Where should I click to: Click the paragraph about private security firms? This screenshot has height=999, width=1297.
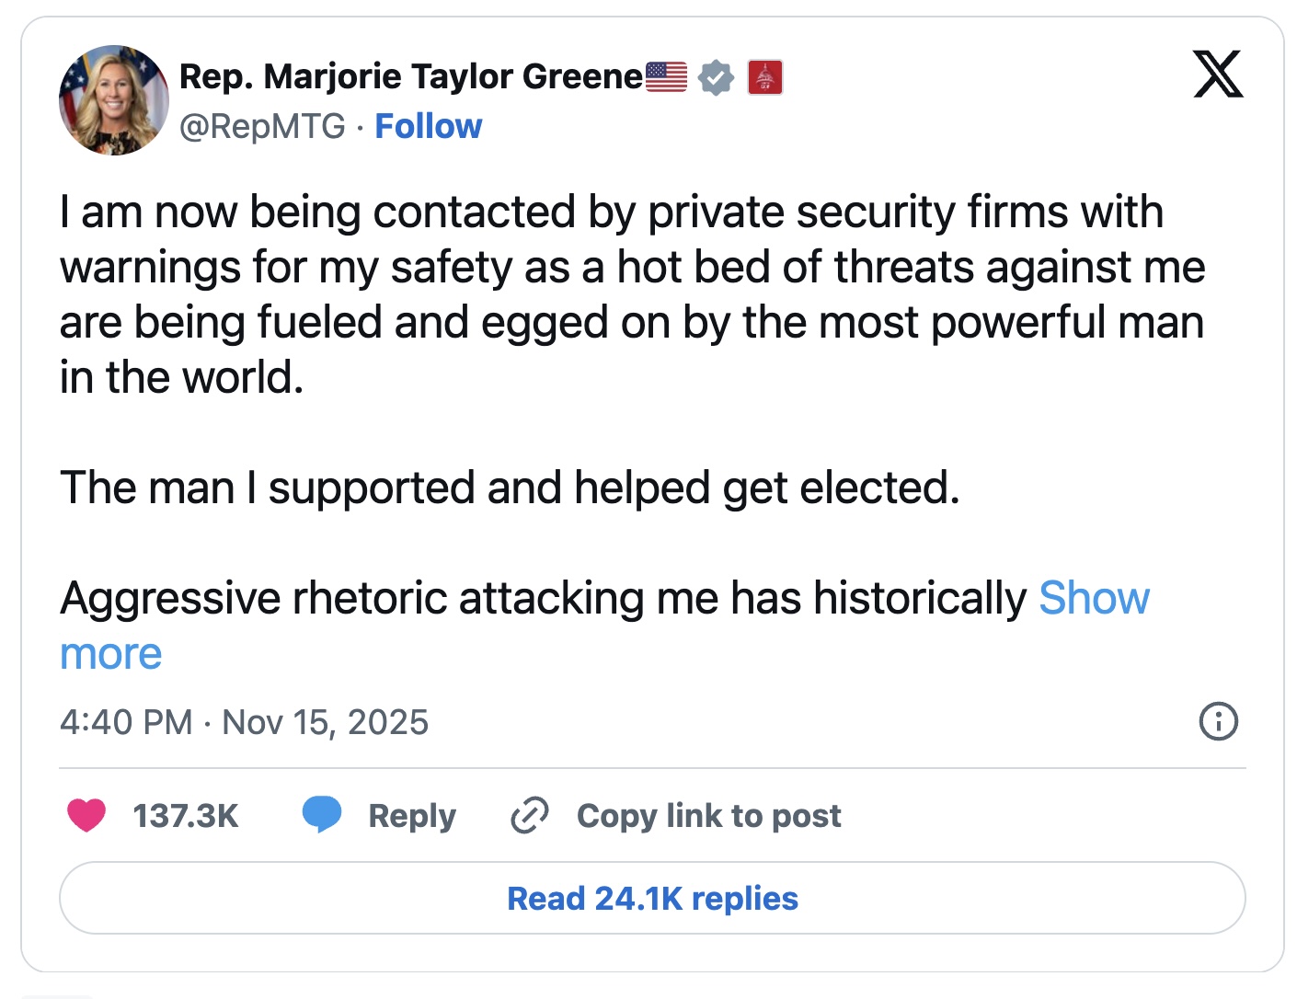coord(631,294)
